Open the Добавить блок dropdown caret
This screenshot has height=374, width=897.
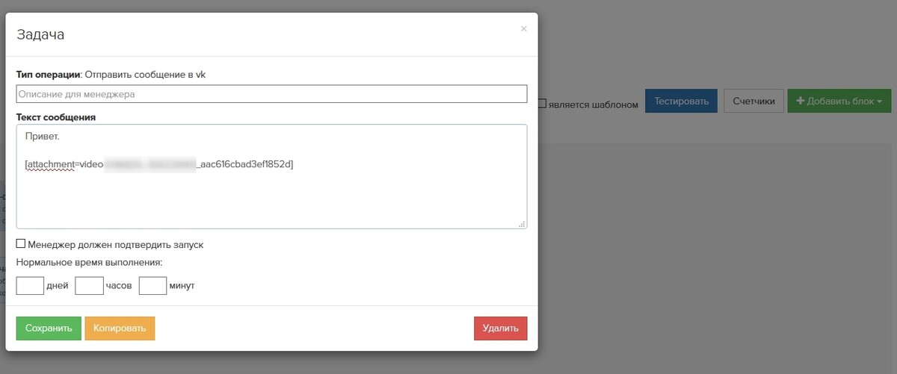[880, 102]
